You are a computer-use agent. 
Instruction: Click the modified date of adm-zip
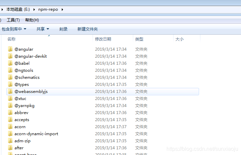pos(111,141)
